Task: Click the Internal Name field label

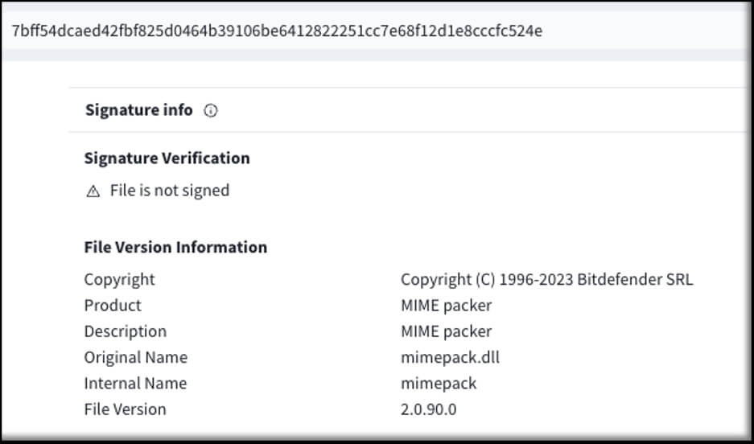Action: pos(135,383)
